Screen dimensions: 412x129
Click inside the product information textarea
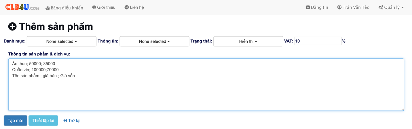(x=206, y=85)
